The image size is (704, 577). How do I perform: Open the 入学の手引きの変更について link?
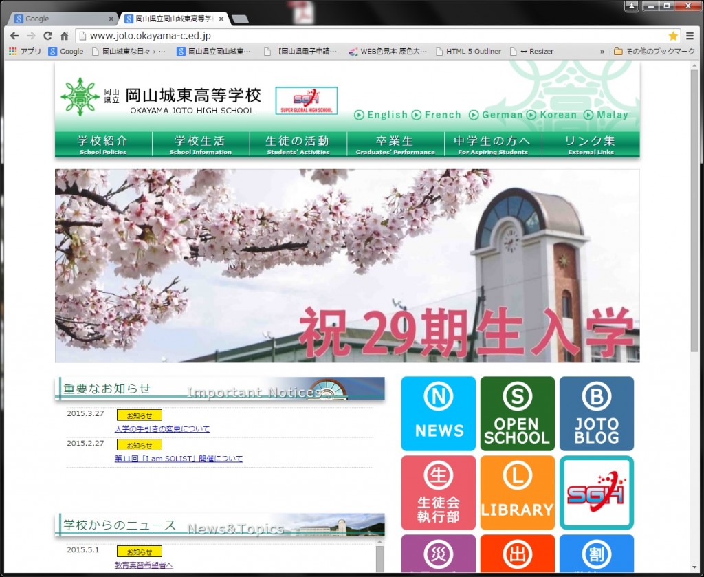point(162,429)
